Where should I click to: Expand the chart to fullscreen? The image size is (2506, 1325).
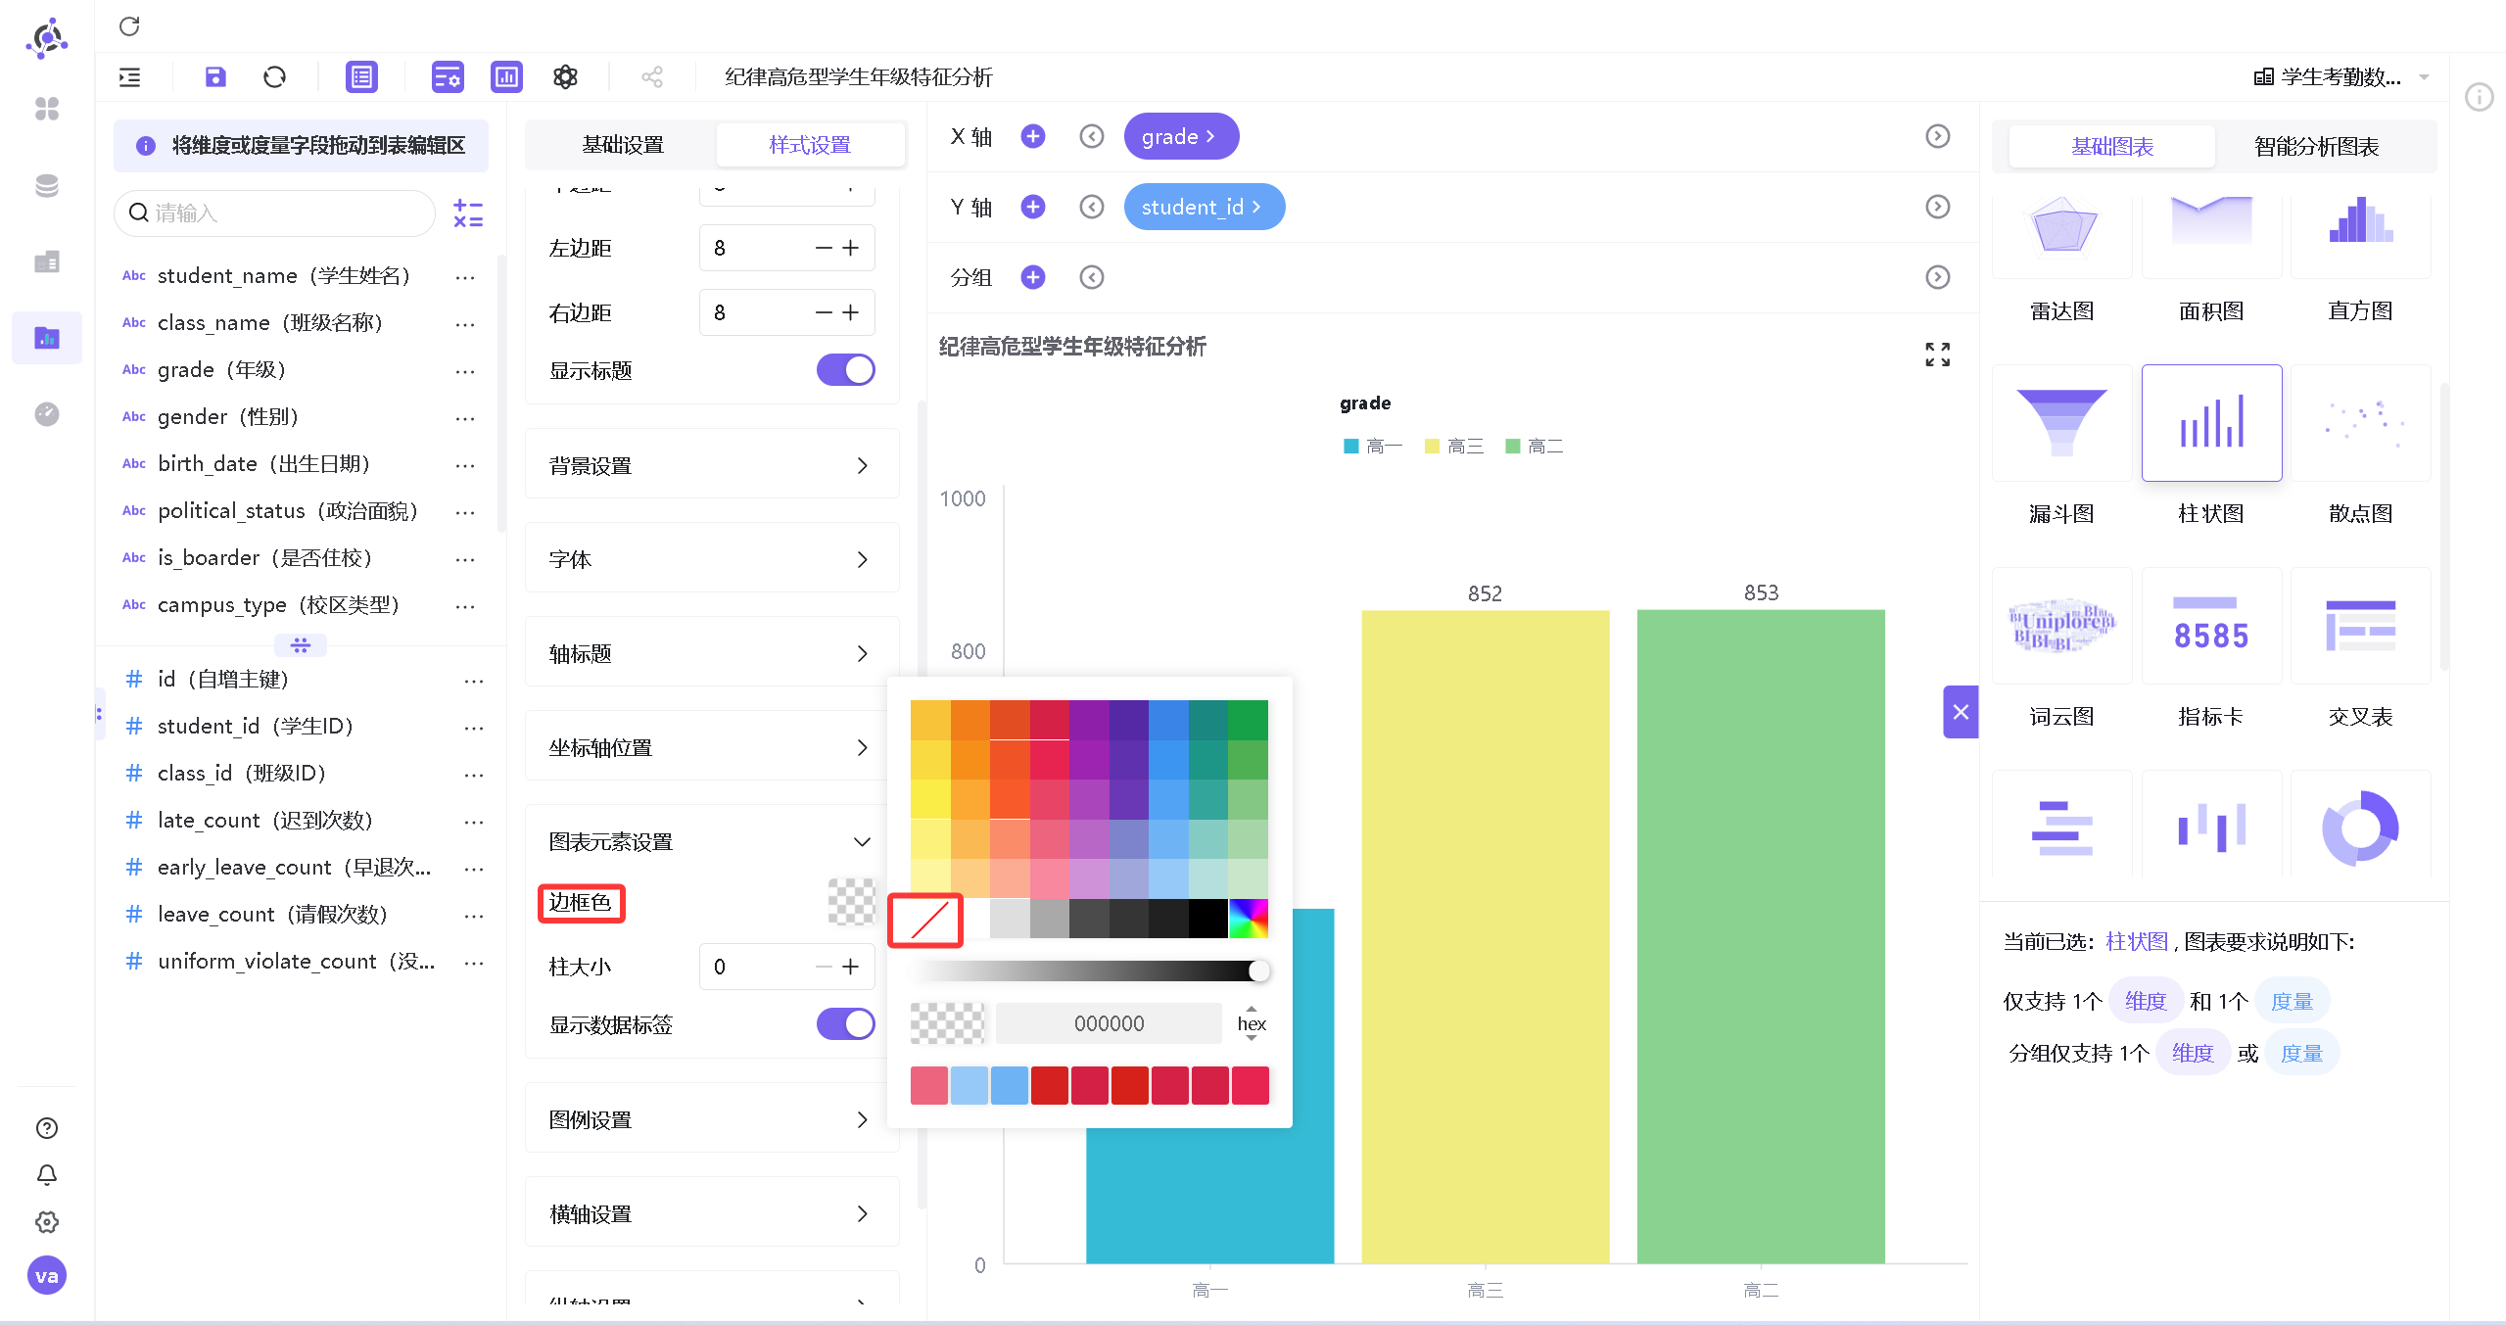tap(1937, 355)
